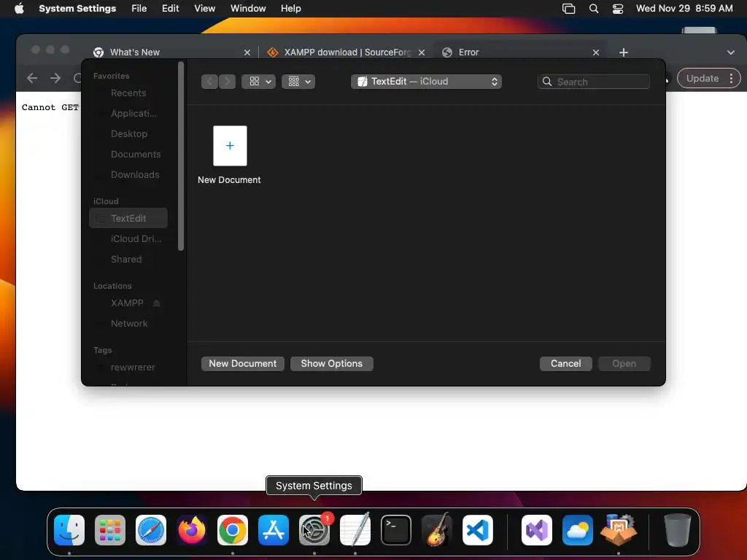Open Apple menu in menu bar
This screenshot has width=747, height=560.
pos(19,9)
